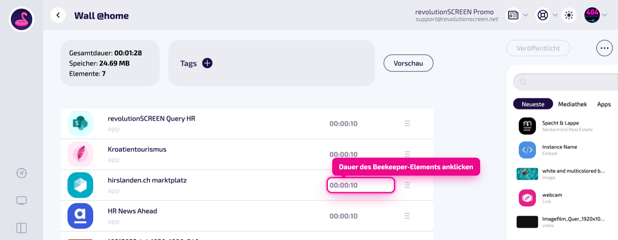Click the flamingo logo in sidebar

tap(22, 19)
